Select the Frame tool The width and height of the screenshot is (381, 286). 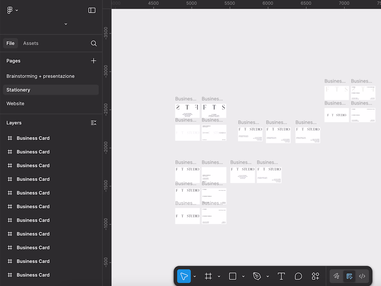tap(208, 276)
